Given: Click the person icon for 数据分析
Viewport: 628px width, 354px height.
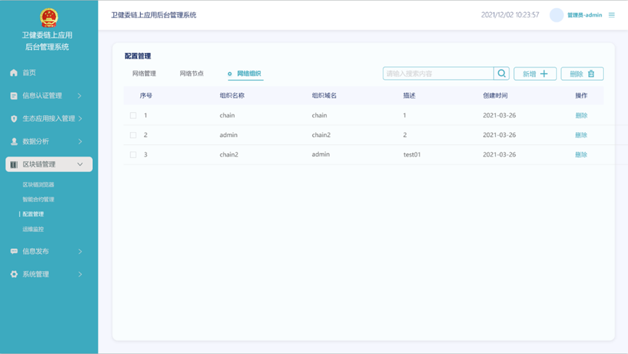Looking at the screenshot, I should click(14, 141).
